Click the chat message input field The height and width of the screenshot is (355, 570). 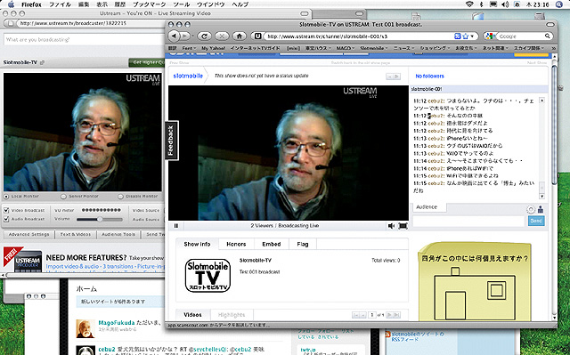(x=468, y=221)
